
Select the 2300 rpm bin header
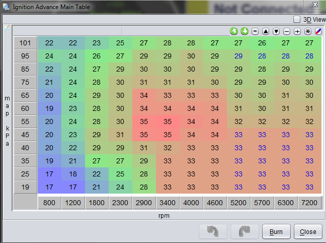(x=120, y=203)
